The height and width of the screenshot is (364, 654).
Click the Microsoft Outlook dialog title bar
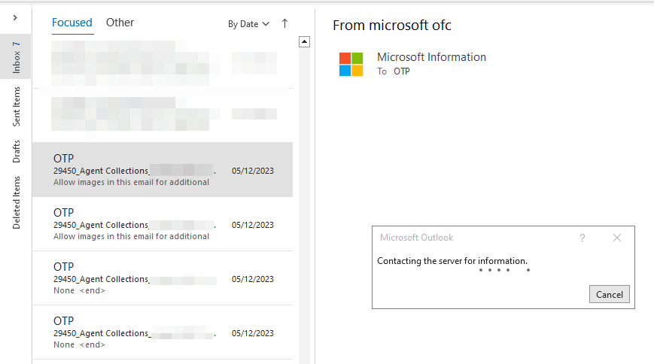[467, 238]
